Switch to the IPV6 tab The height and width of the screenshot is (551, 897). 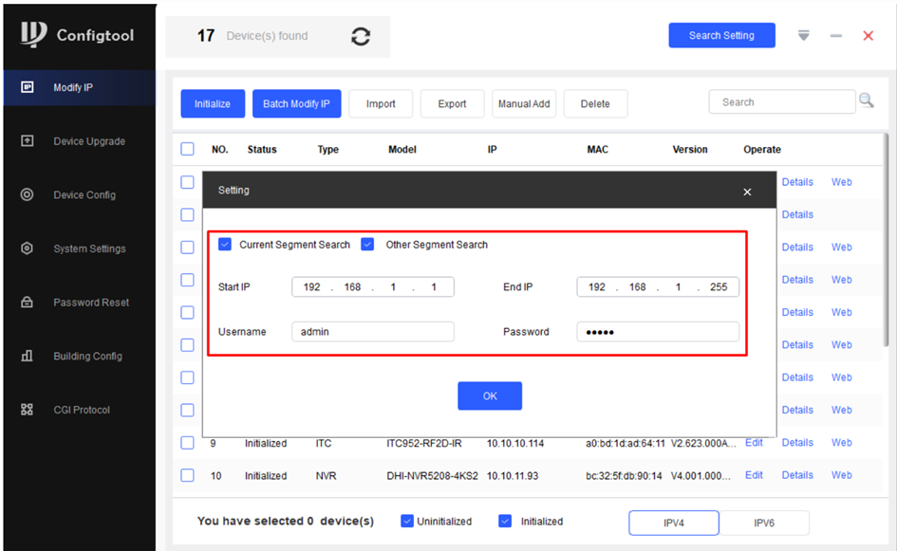coord(764,523)
